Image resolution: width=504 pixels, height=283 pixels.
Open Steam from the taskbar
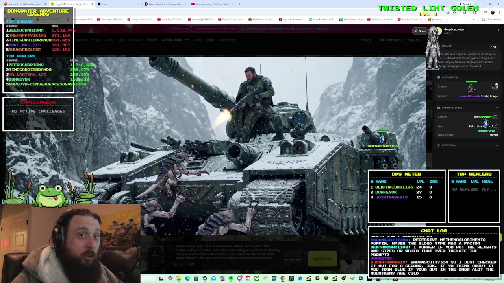pos(204,278)
